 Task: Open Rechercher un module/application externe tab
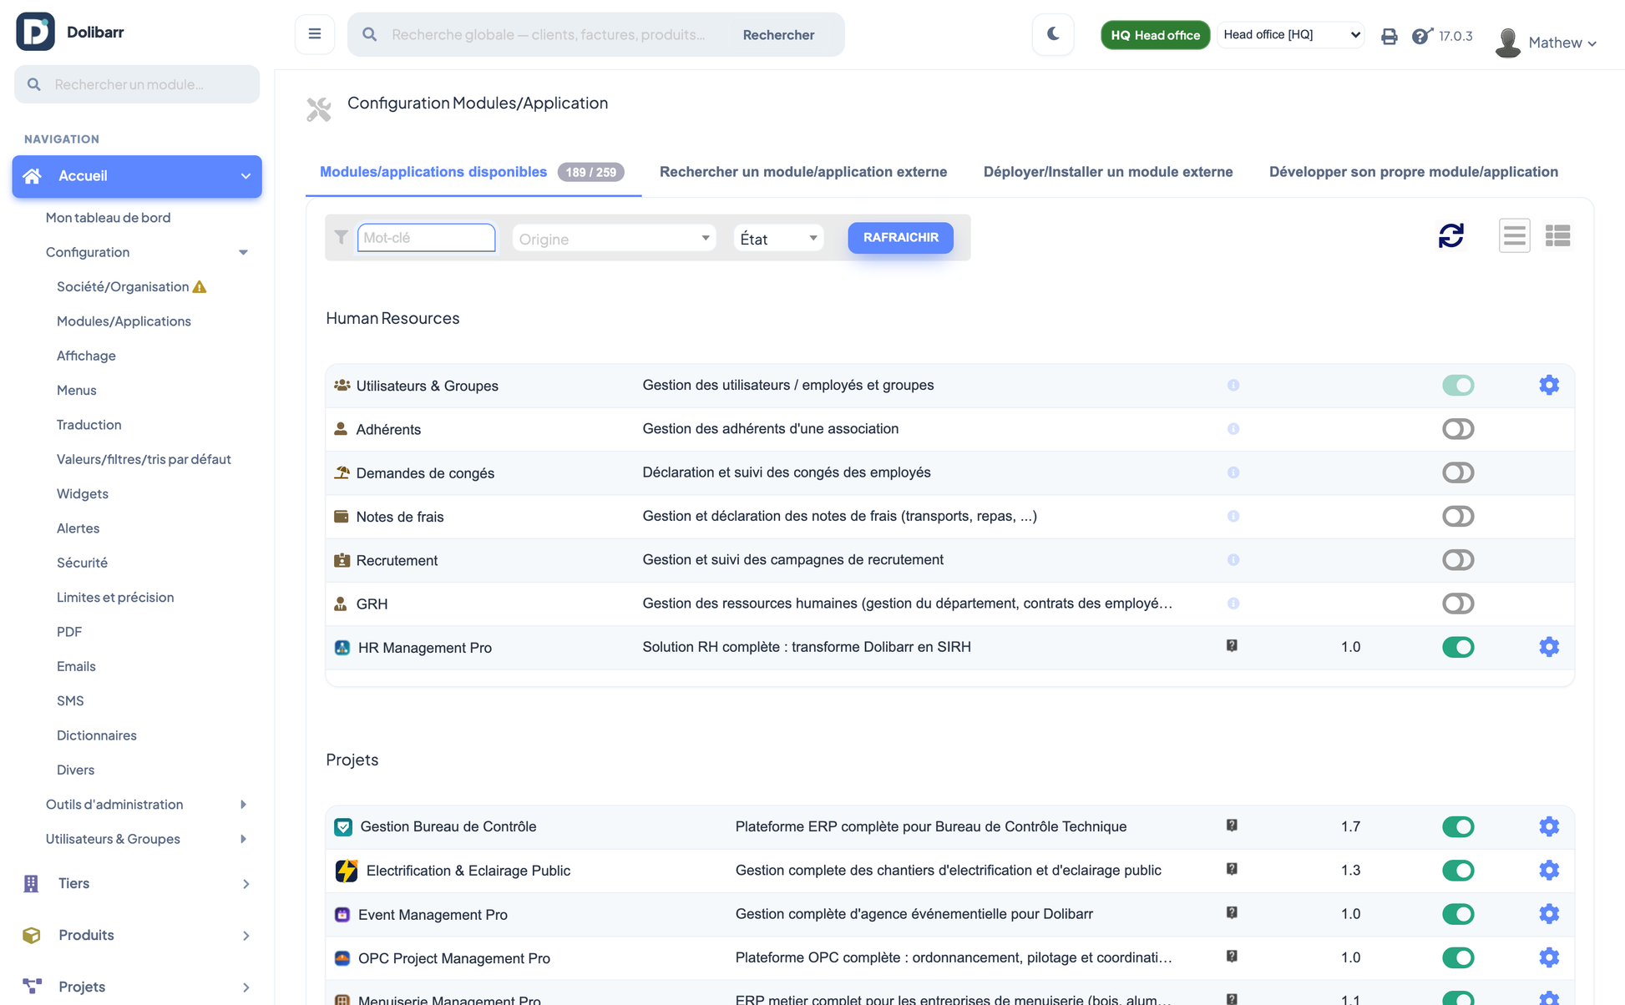(x=803, y=172)
